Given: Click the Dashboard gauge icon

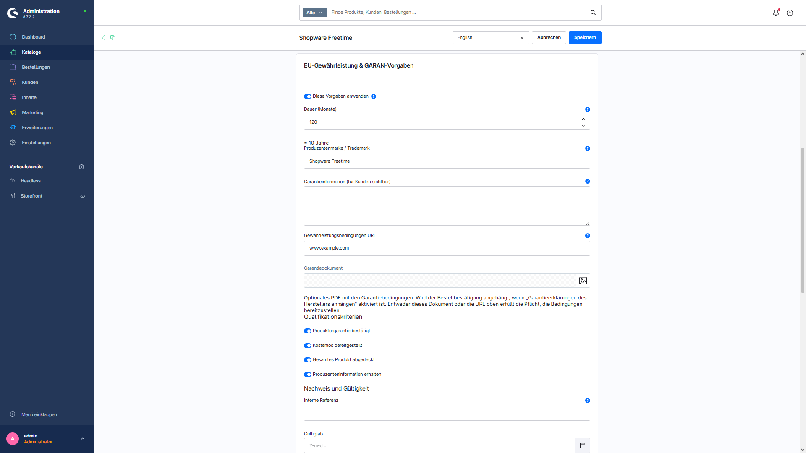Looking at the screenshot, I should pyautogui.click(x=13, y=37).
